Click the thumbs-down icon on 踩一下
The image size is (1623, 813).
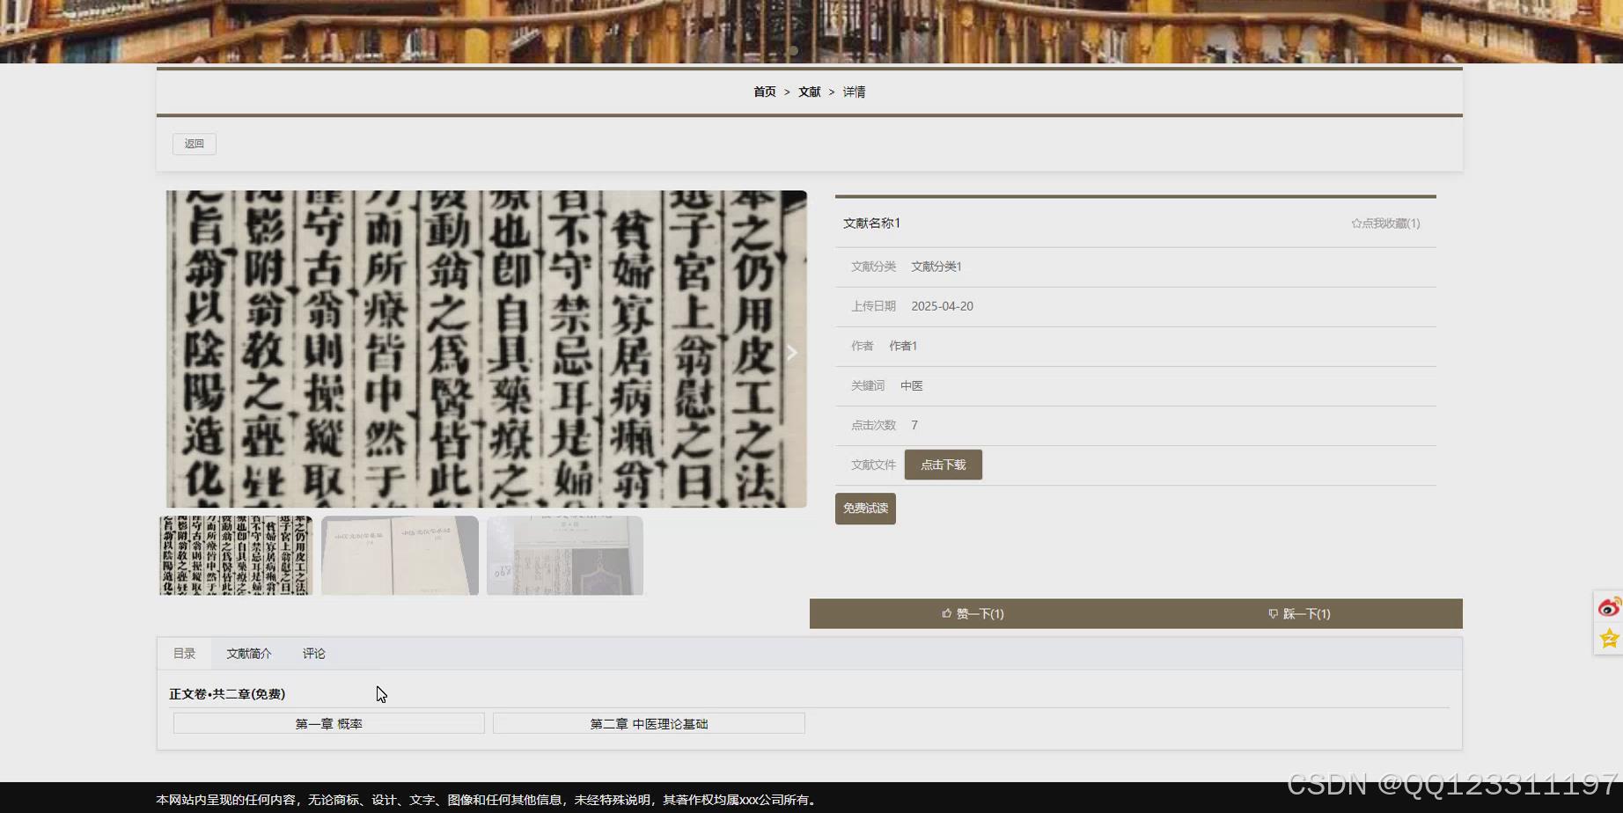1273,613
